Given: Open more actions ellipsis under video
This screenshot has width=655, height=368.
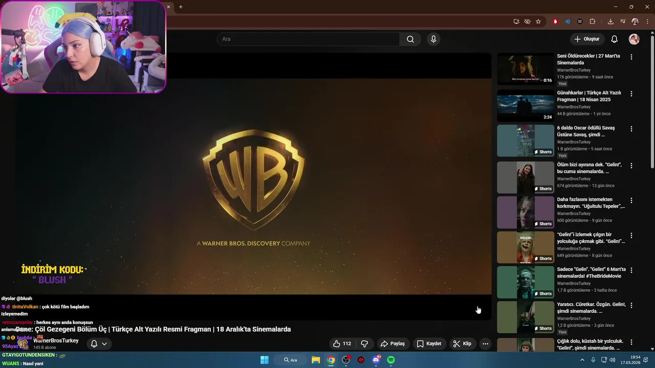Looking at the screenshot, I should pos(485,344).
